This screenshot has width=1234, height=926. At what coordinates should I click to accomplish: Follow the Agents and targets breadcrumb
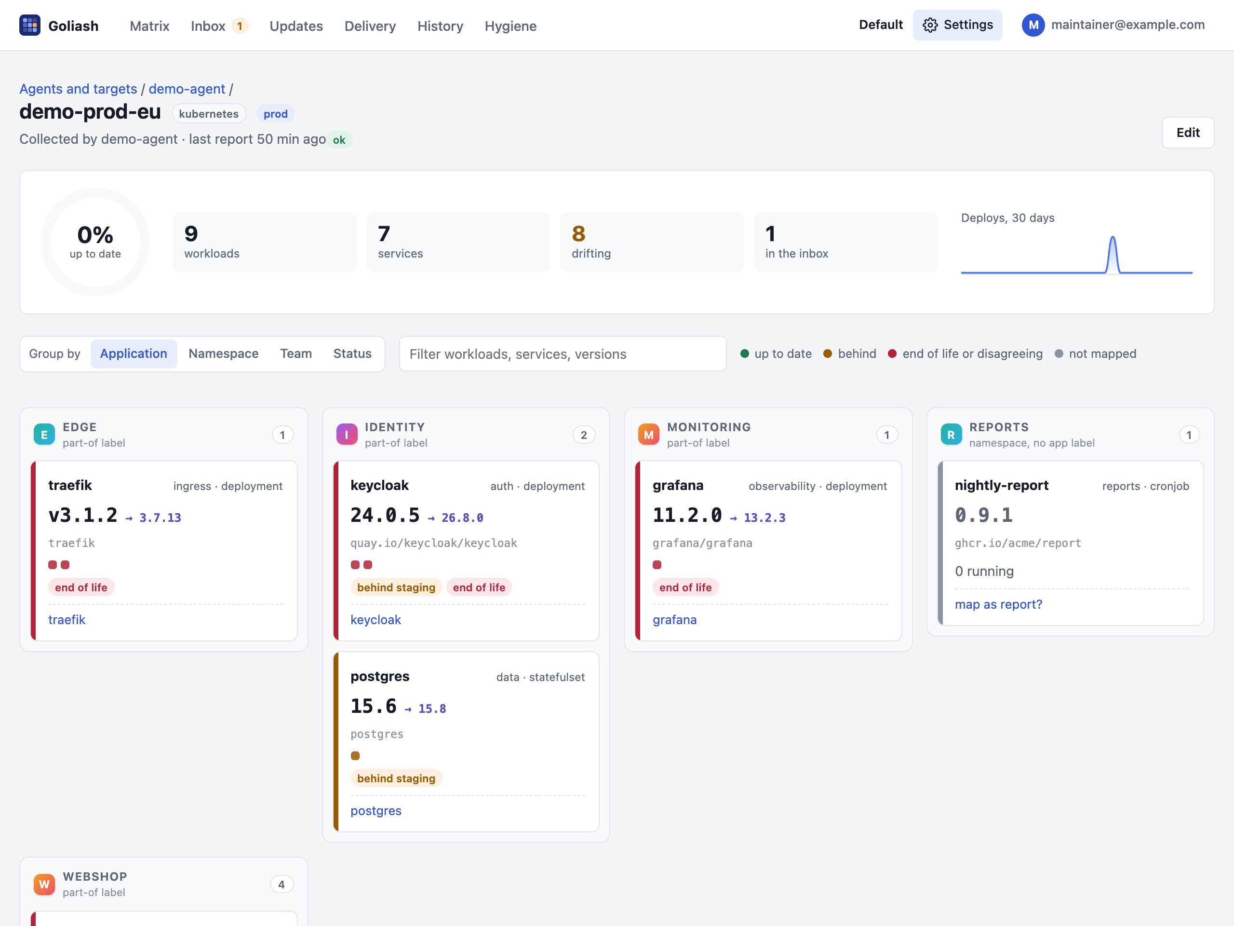click(78, 89)
